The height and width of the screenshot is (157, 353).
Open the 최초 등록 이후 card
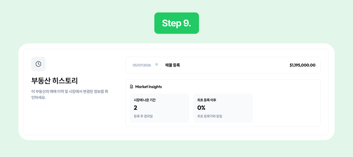(x=223, y=108)
